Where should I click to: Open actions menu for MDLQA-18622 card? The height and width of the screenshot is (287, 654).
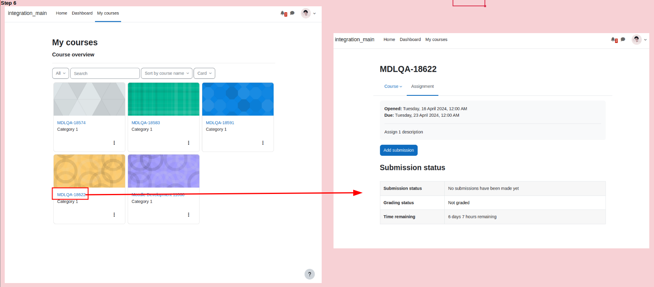coord(114,215)
